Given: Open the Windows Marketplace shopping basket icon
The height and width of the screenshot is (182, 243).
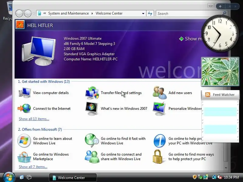Looking at the screenshot, I should coord(24,157).
